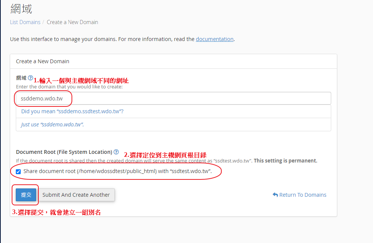This screenshot has width=373, height=243.
Task: Click the Document Root (File System Location) label
Action: point(64,152)
